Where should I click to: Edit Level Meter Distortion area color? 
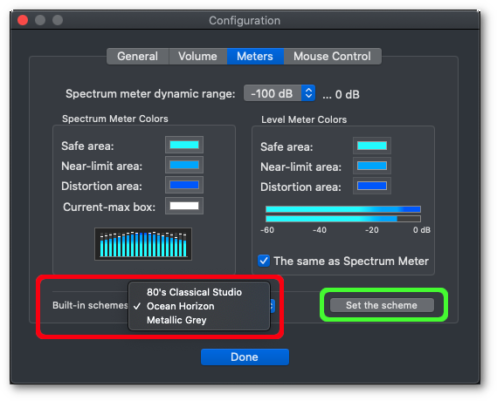click(x=372, y=186)
